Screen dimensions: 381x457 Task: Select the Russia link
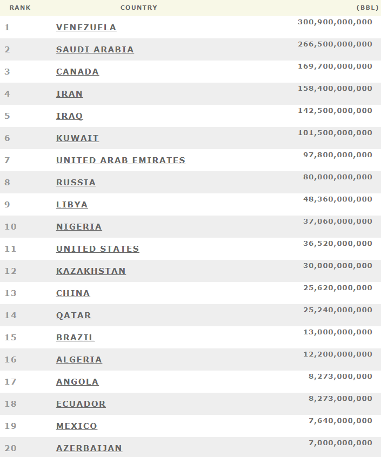(76, 183)
